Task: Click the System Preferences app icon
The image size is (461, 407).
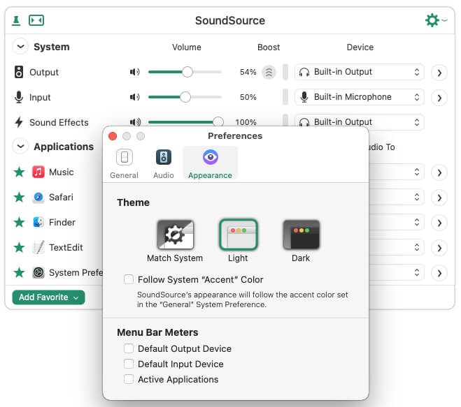Action: (38, 272)
